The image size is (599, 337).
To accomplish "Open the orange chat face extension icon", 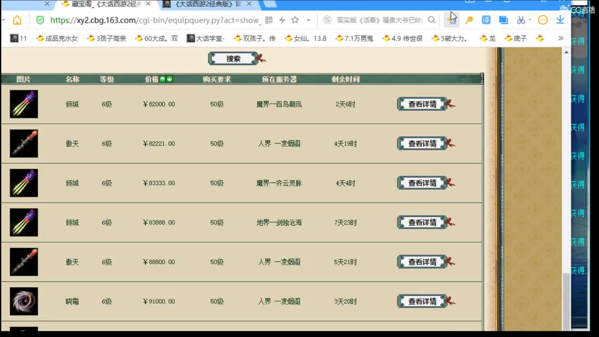I will click(543, 20).
